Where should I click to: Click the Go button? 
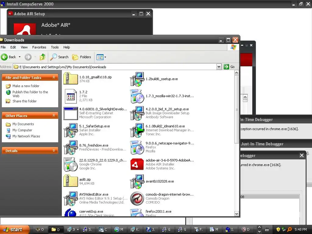pyautogui.click(x=229, y=67)
